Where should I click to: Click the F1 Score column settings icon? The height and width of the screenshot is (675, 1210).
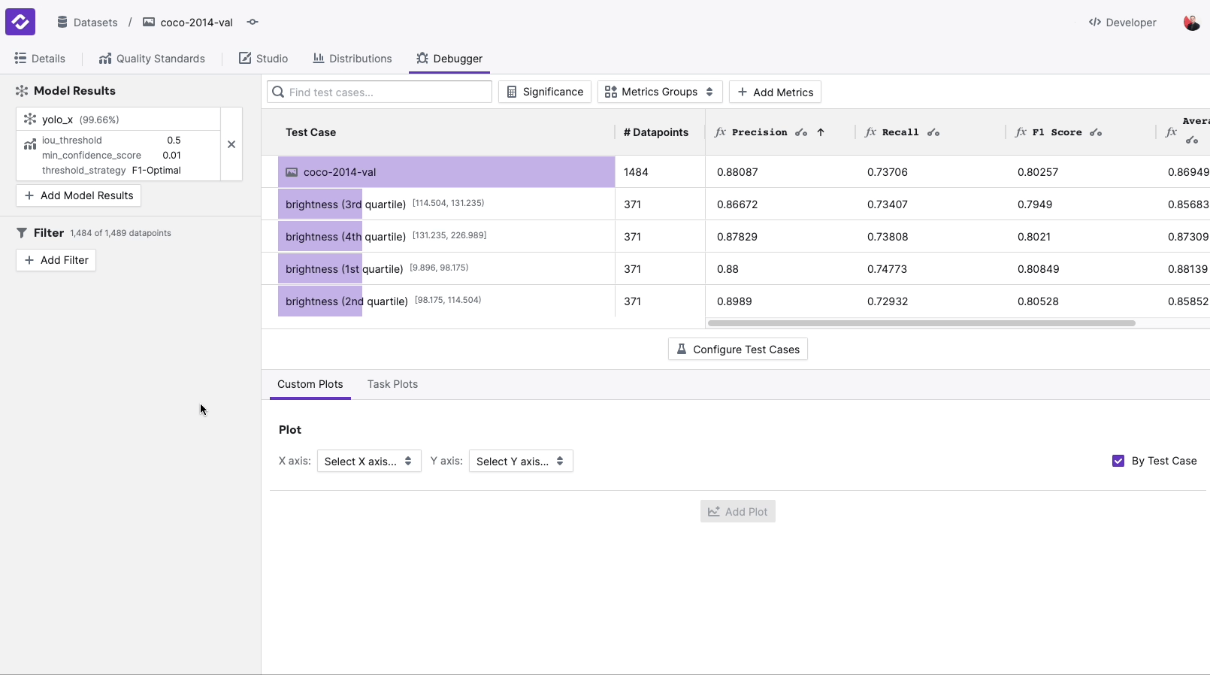1096,132
